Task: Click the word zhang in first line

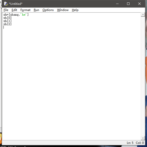Action: tap(14, 15)
